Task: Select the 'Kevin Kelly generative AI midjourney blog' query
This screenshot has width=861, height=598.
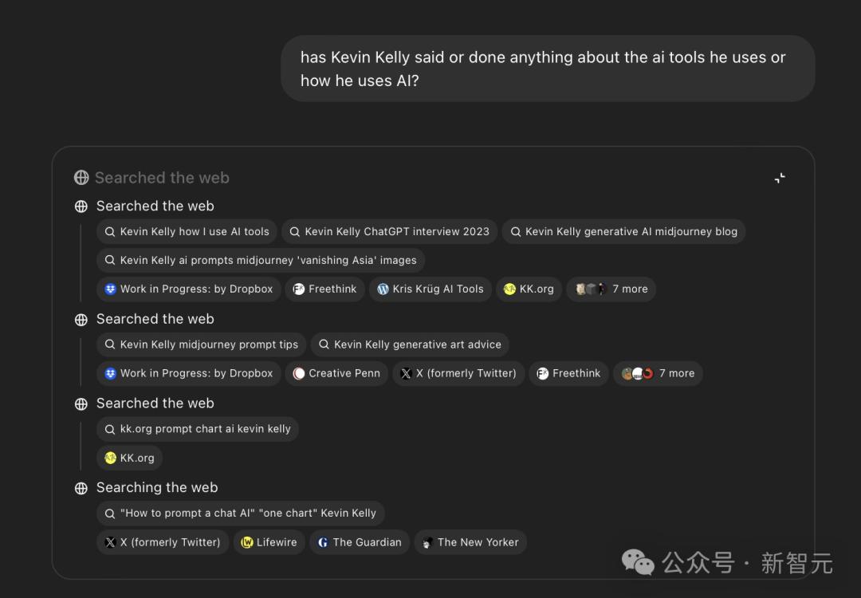Action: [x=623, y=232]
